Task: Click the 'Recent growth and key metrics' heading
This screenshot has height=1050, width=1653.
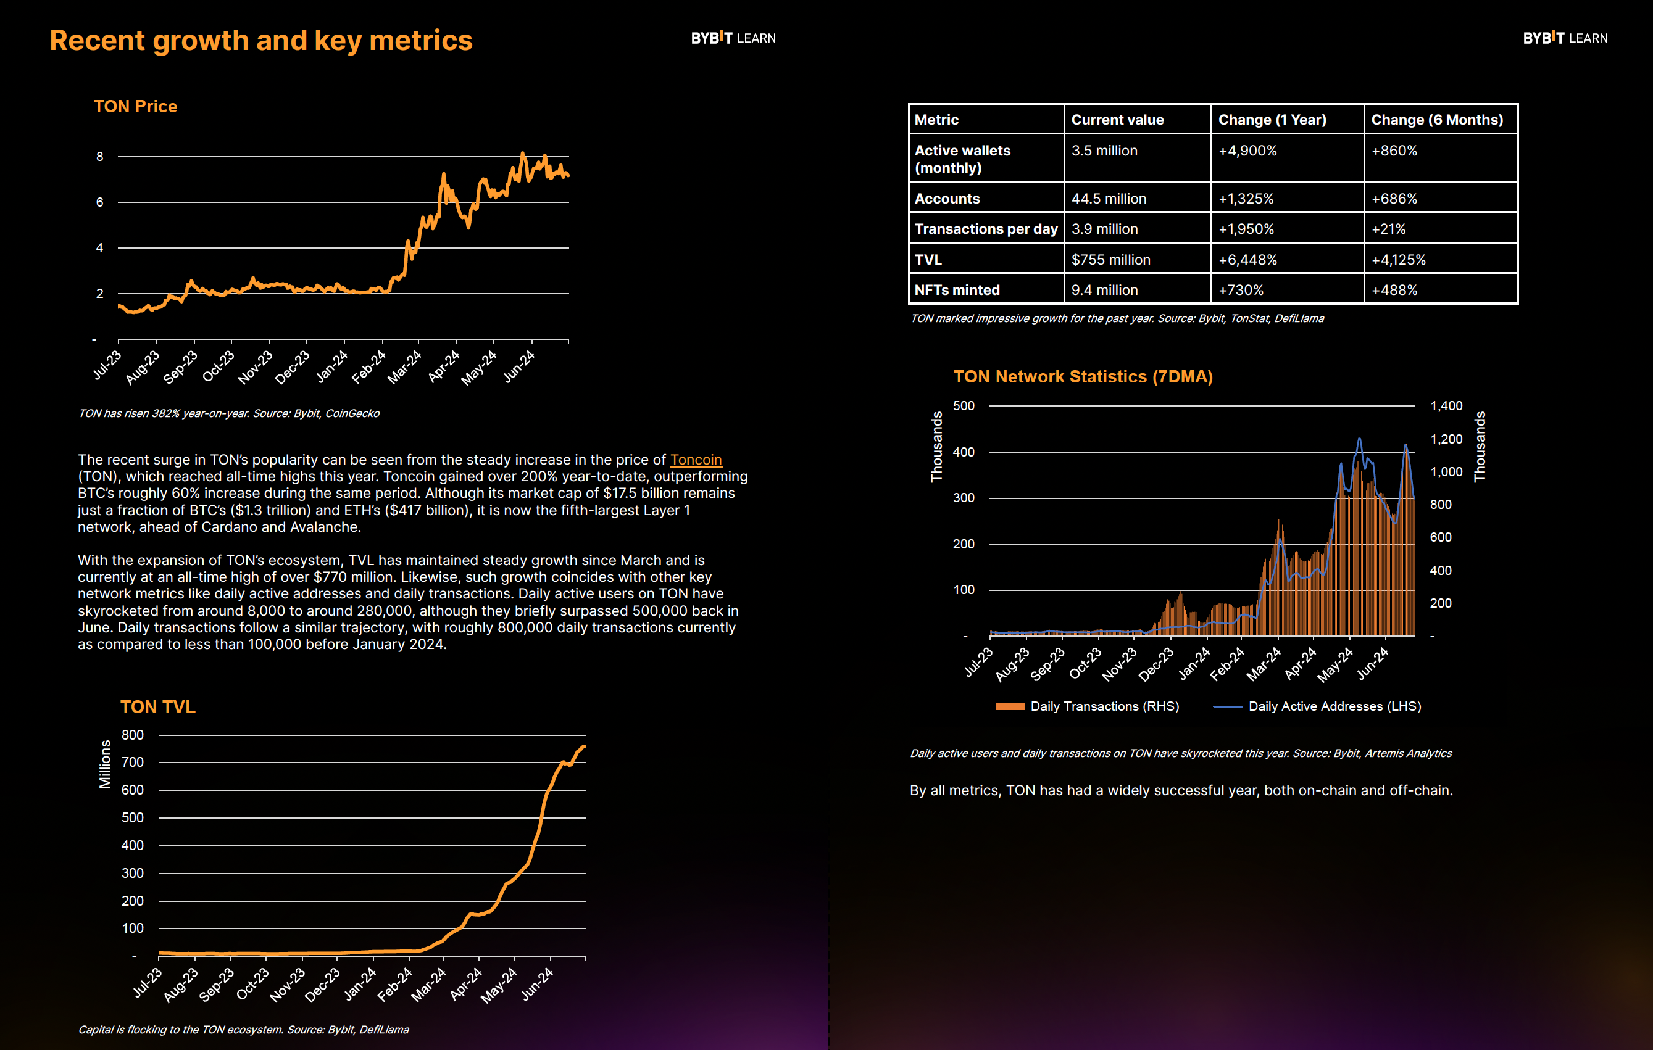Action: (261, 41)
